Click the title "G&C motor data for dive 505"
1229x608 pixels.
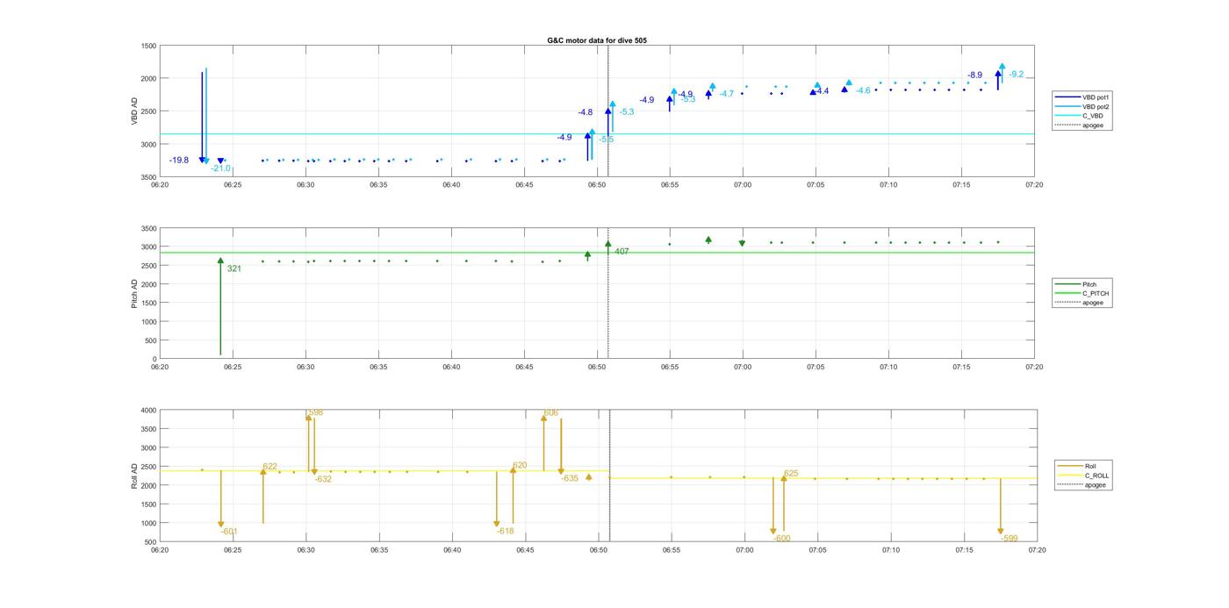pyautogui.click(x=597, y=40)
